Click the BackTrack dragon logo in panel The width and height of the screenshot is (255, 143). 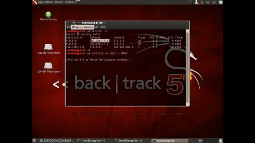[35, 2]
